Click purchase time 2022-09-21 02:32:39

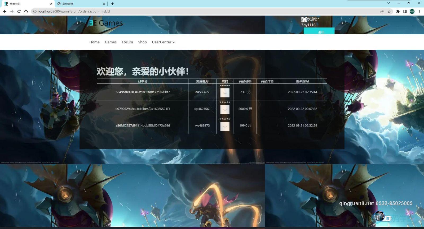click(302, 125)
